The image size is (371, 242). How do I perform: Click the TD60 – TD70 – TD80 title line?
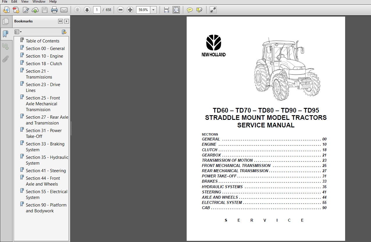pyautogui.click(x=266, y=111)
